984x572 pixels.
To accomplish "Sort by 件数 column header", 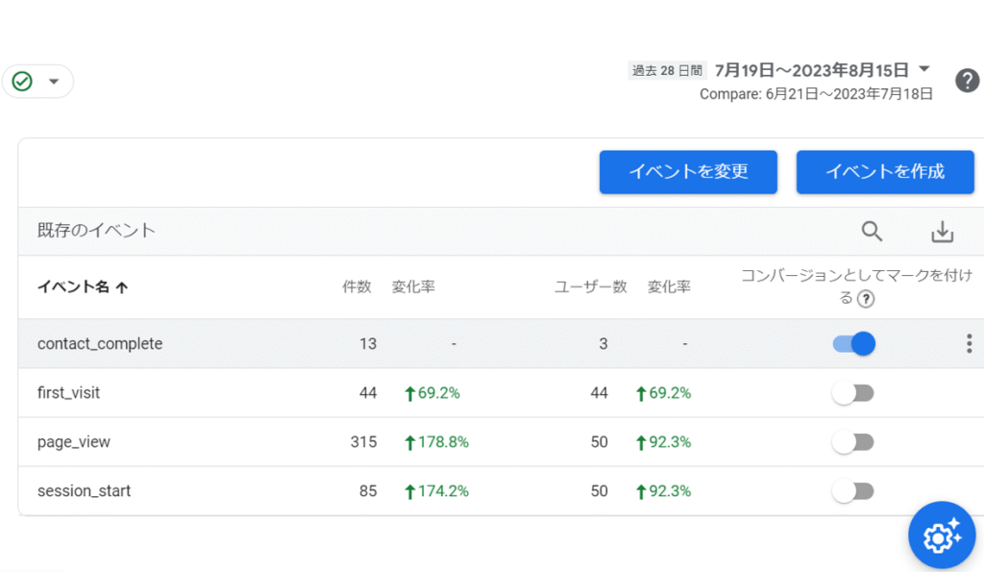I will coord(357,286).
